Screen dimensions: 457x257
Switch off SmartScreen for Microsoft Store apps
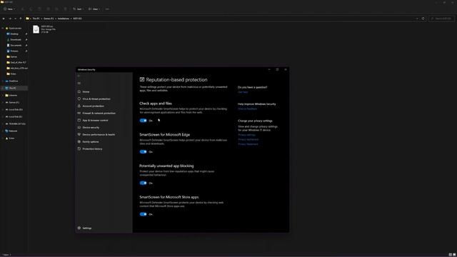click(143, 214)
